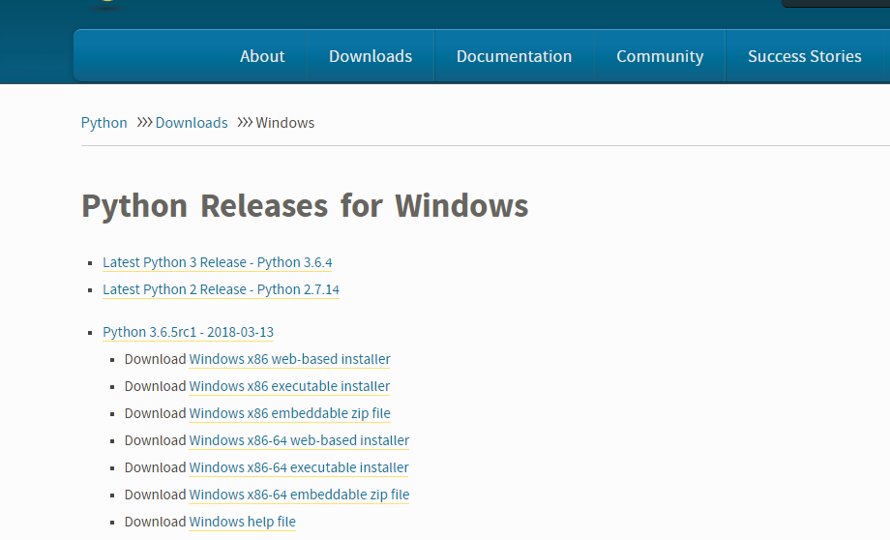Screen dimensions: 890x540
Task: Open Latest Python 3 Release - Python 3.6.4
Action: [218, 262]
